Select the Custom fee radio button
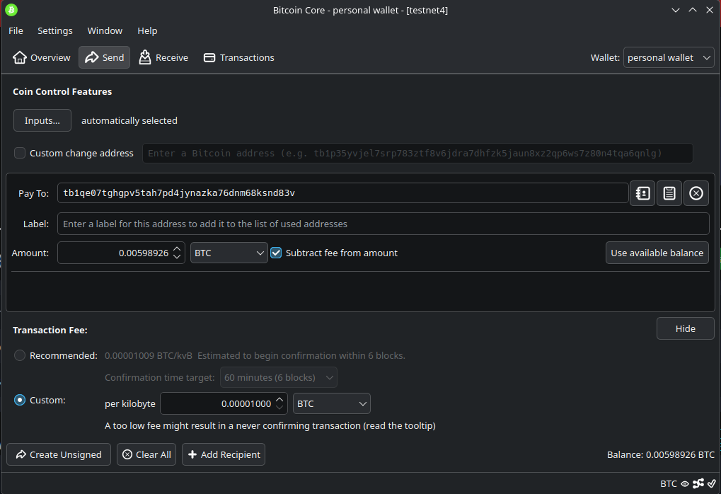The height and width of the screenshot is (494, 721). [20, 400]
